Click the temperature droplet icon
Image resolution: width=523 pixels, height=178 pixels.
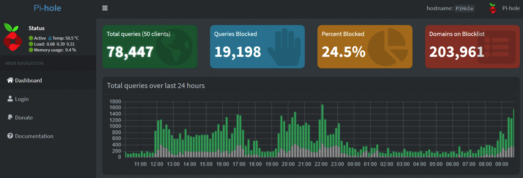click(50, 38)
